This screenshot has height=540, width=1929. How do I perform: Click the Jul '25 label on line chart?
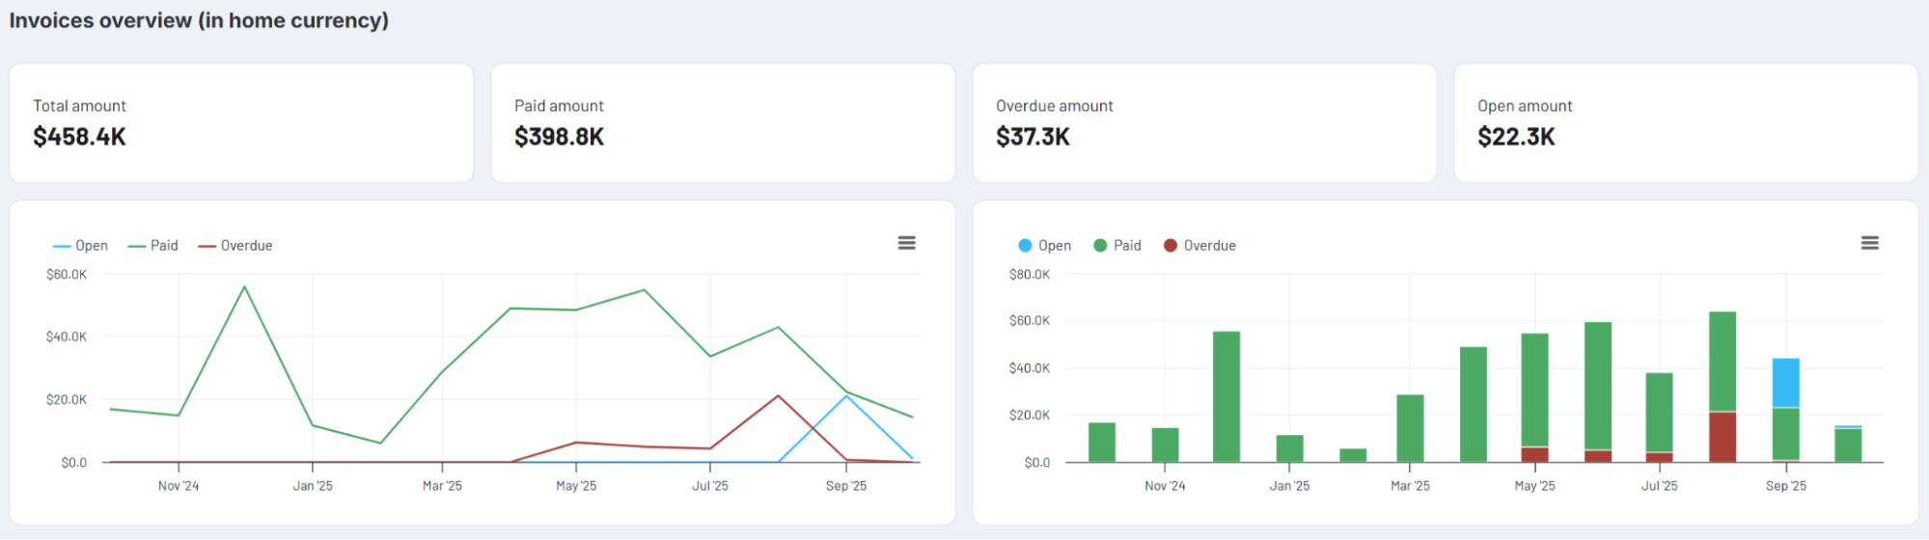pos(710,486)
